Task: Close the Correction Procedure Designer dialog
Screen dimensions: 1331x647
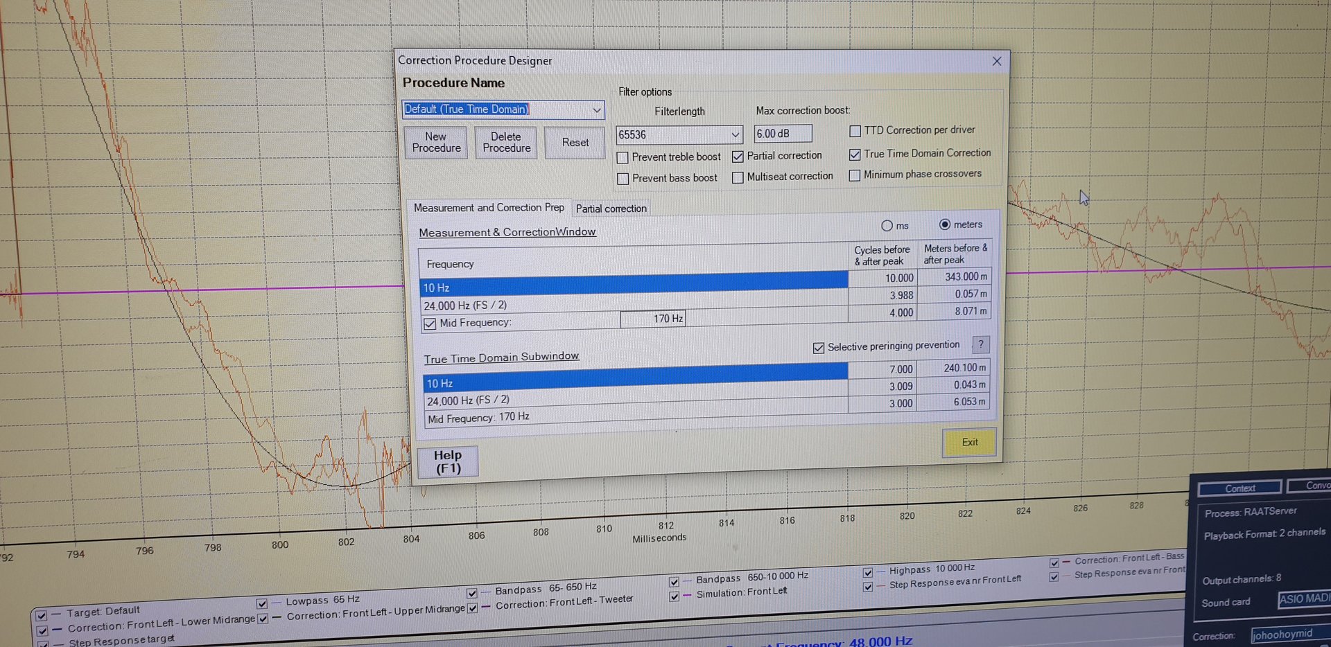Action: pos(996,61)
